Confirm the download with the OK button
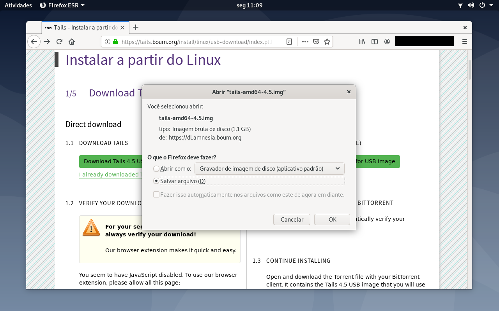The height and width of the screenshot is (311, 499). tap(332, 219)
